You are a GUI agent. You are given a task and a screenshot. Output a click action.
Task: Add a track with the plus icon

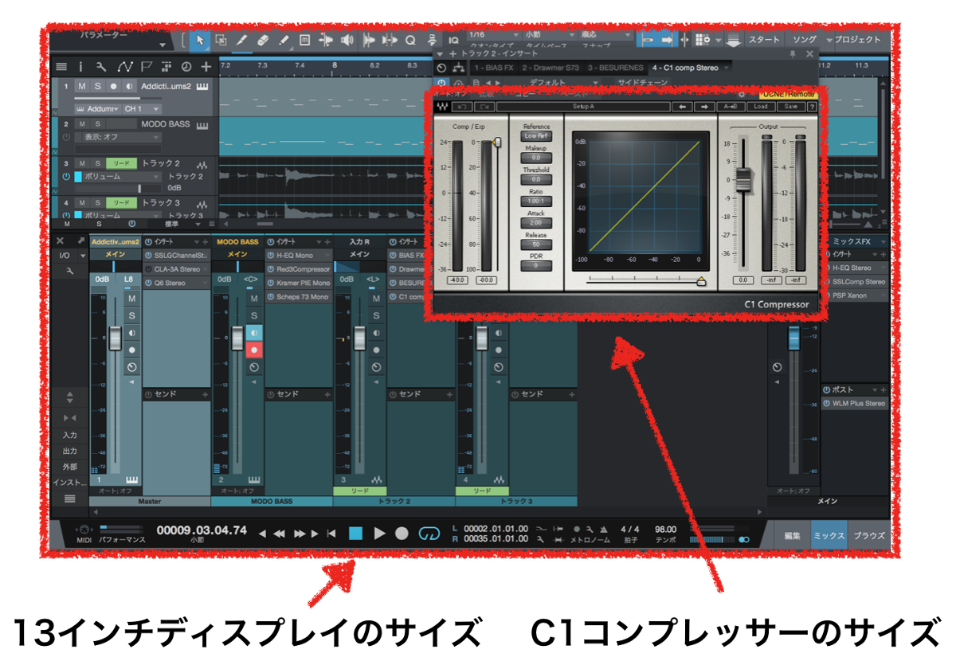pos(206,66)
